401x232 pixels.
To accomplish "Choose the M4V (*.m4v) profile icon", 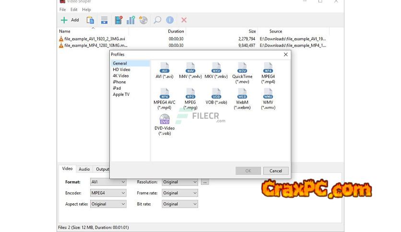I will pyautogui.click(x=190, y=68).
